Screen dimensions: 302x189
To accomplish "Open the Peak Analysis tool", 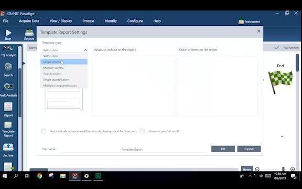I will (8, 87).
